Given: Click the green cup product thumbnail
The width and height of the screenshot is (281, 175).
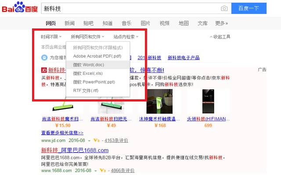Looking at the screenshot, I should coord(159,101).
